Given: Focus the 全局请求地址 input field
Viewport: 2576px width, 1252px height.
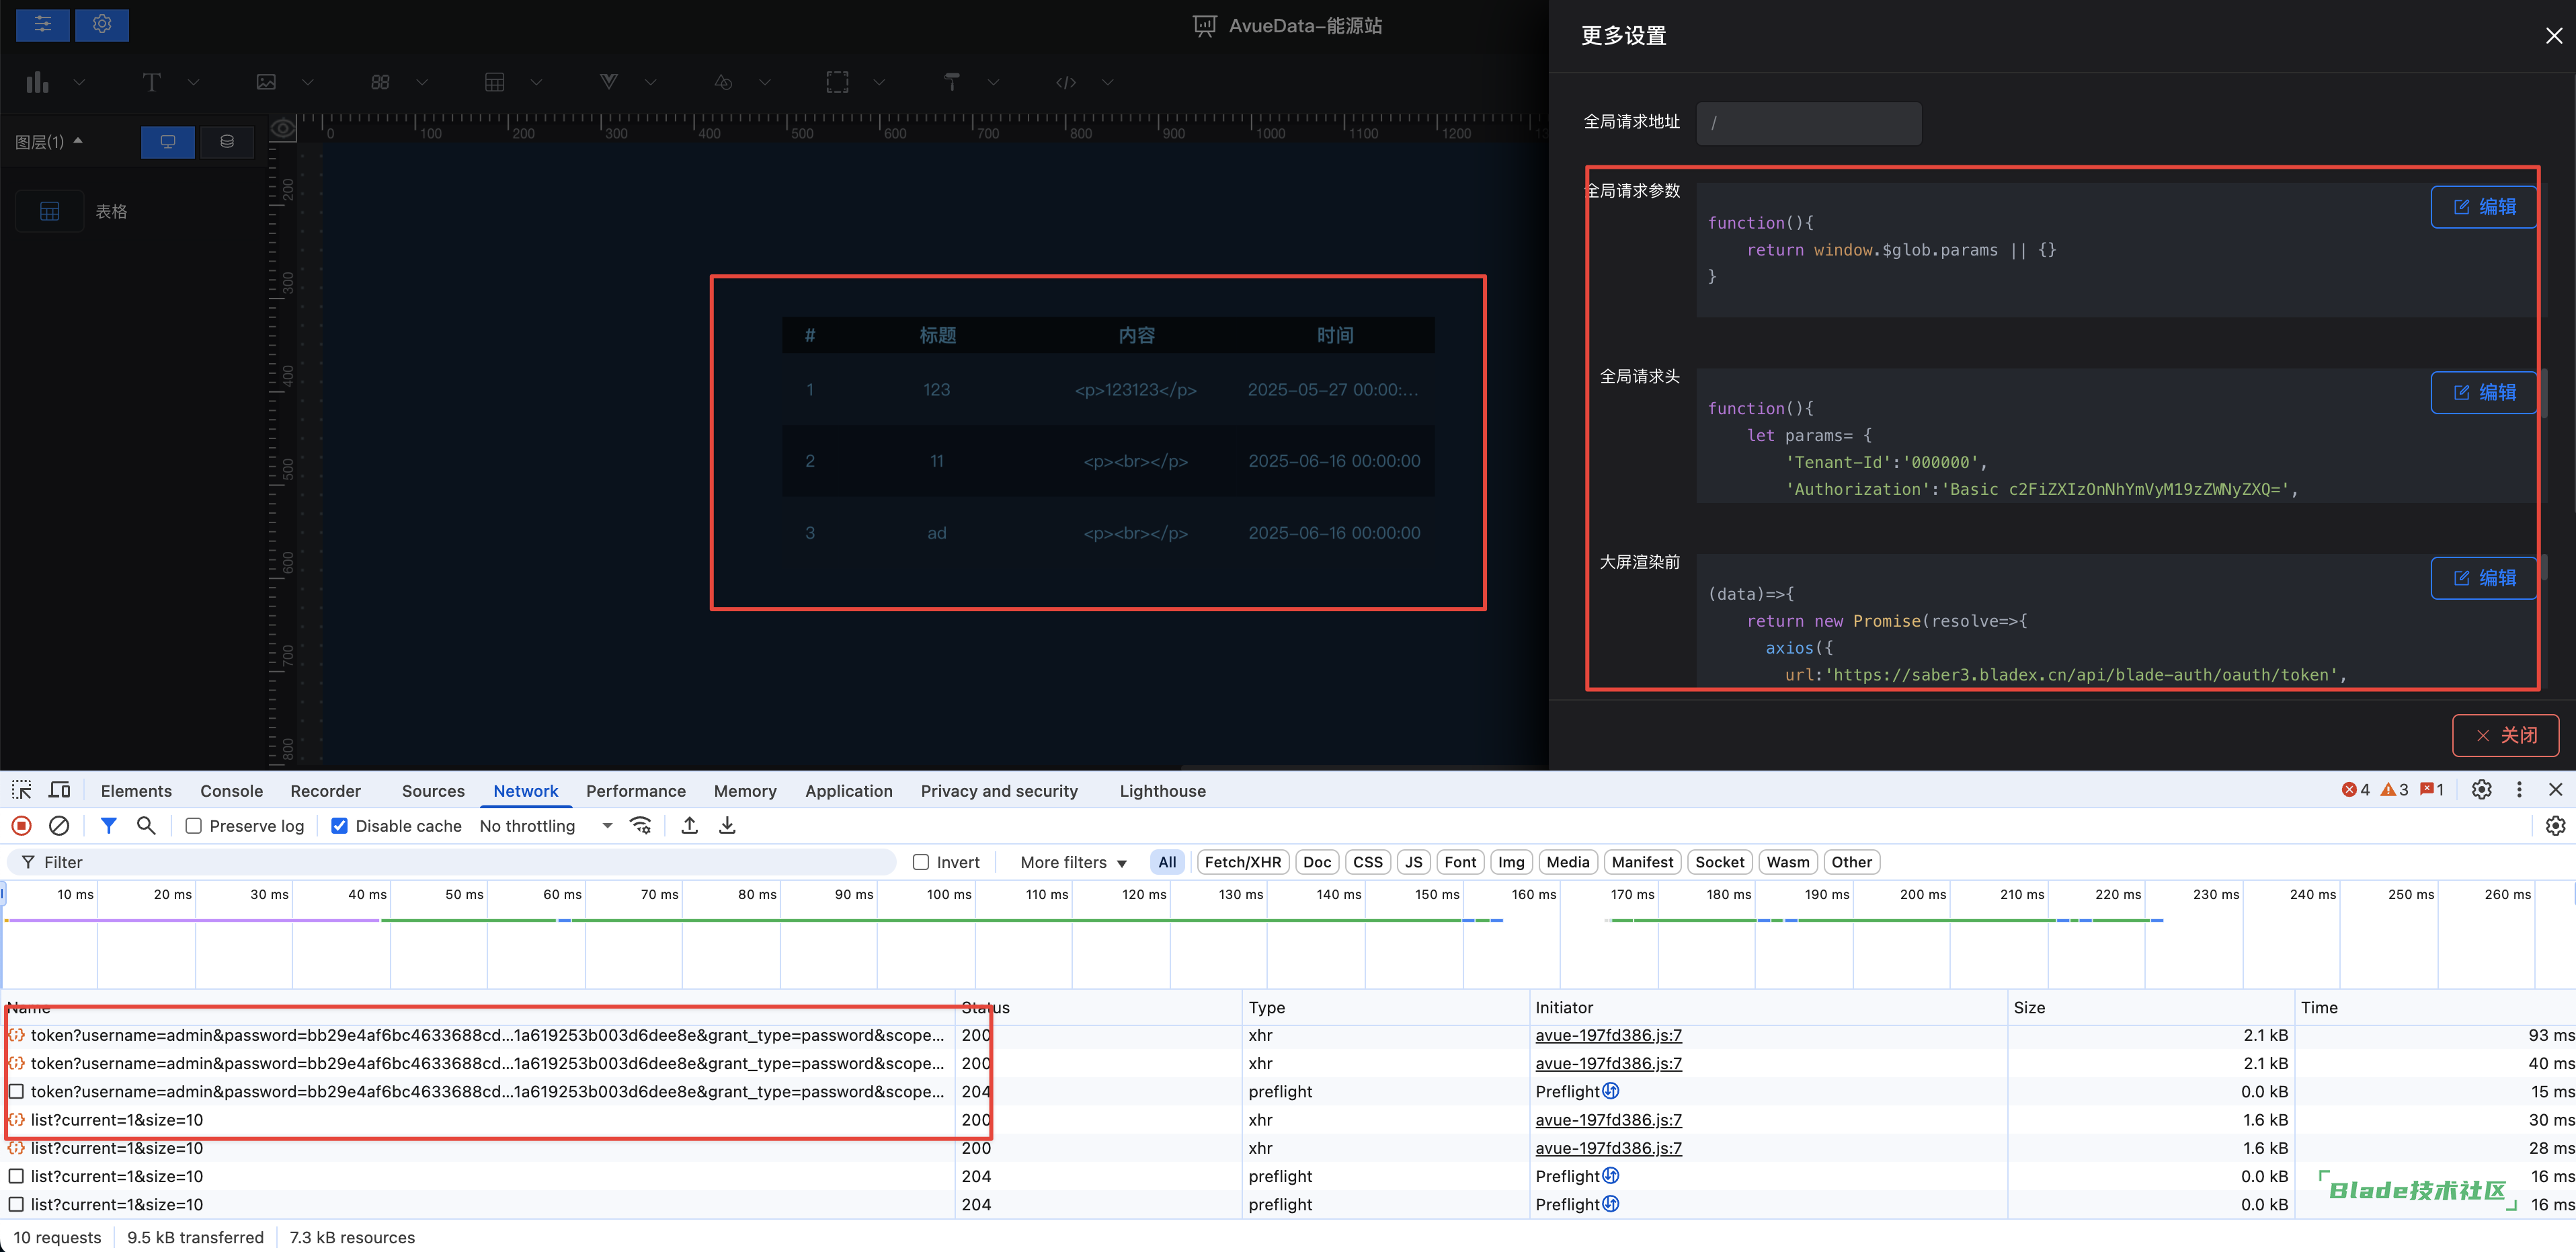Looking at the screenshot, I should 1809,123.
